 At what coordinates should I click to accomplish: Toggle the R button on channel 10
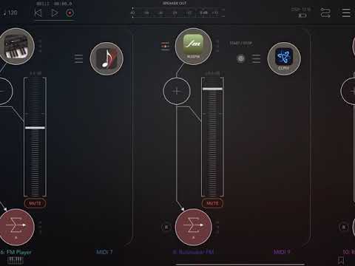point(344,227)
